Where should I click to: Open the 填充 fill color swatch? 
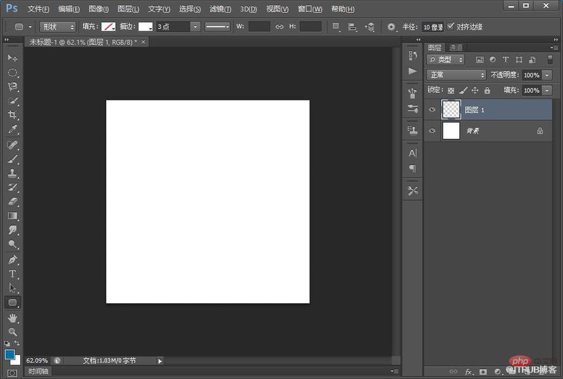point(108,27)
